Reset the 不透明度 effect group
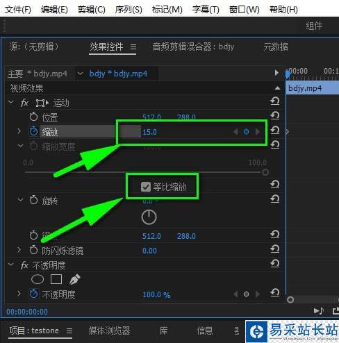Screen dimensions: 339x343 click(x=275, y=263)
